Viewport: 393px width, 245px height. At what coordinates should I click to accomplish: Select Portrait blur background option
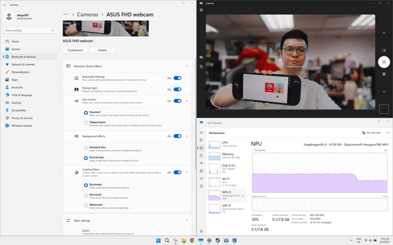click(x=86, y=158)
